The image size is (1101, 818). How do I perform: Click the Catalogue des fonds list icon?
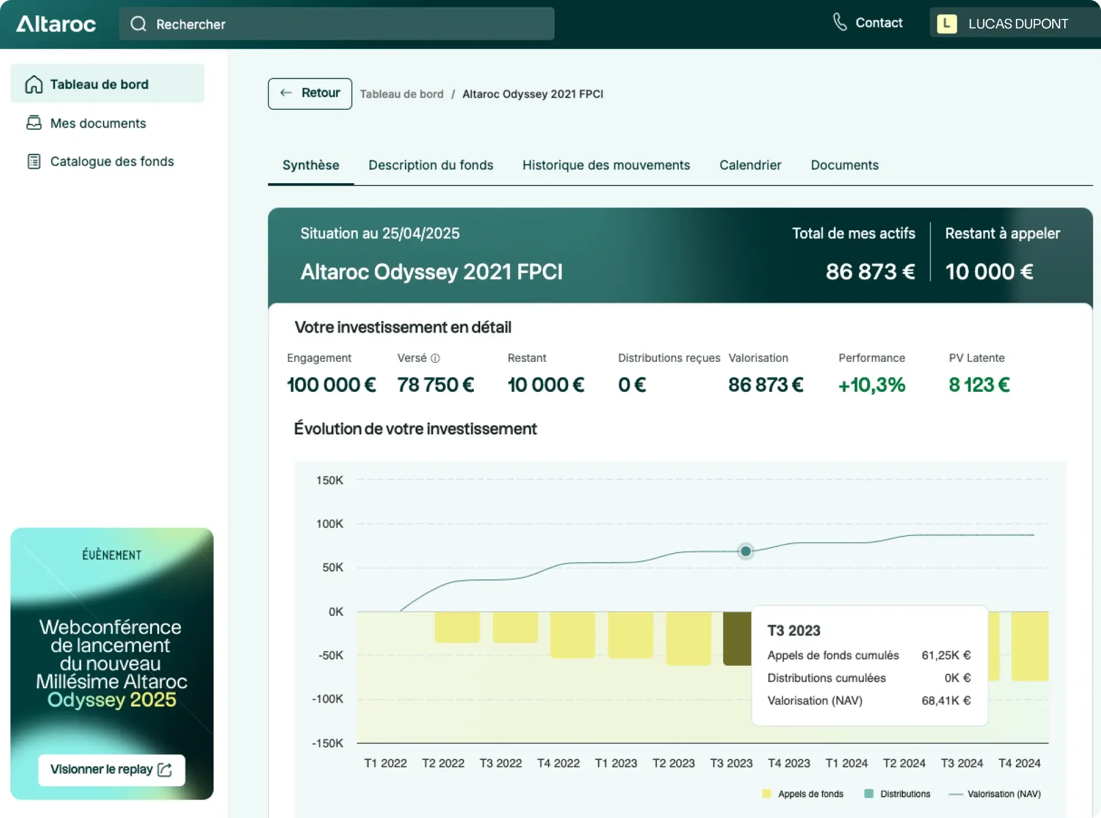tap(34, 161)
